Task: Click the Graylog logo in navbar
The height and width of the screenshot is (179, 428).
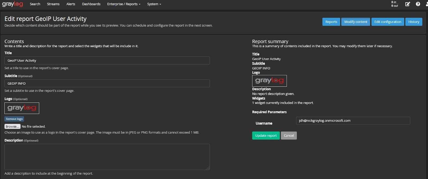Action: (13, 4)
